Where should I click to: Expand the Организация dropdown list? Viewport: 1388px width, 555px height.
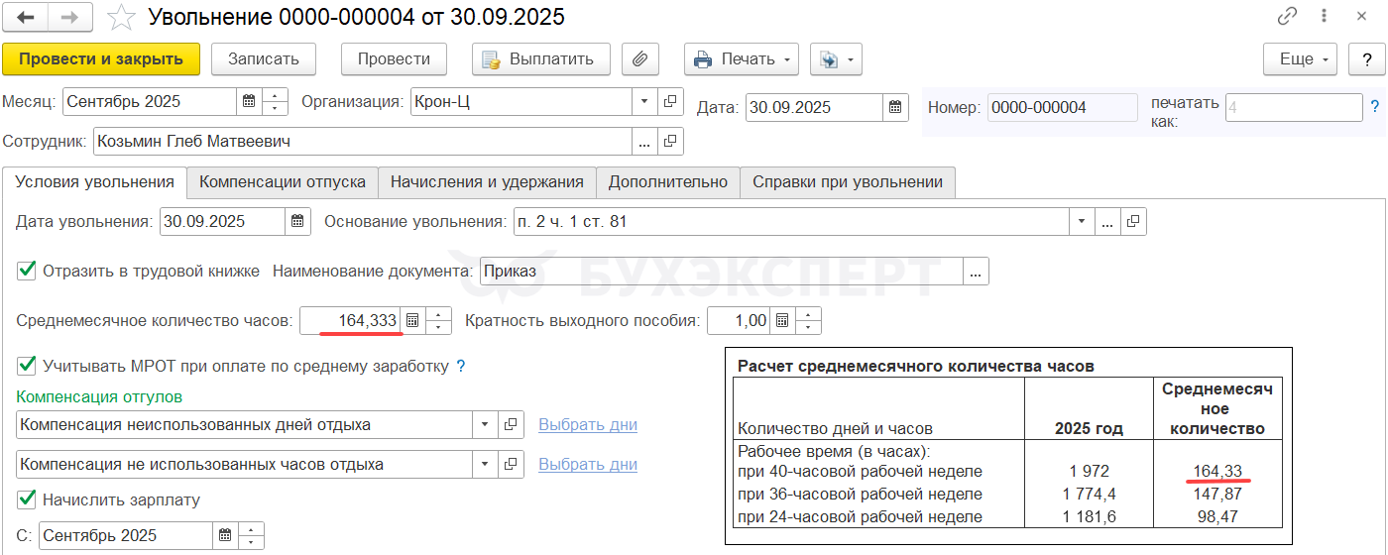tap(644, 102)
